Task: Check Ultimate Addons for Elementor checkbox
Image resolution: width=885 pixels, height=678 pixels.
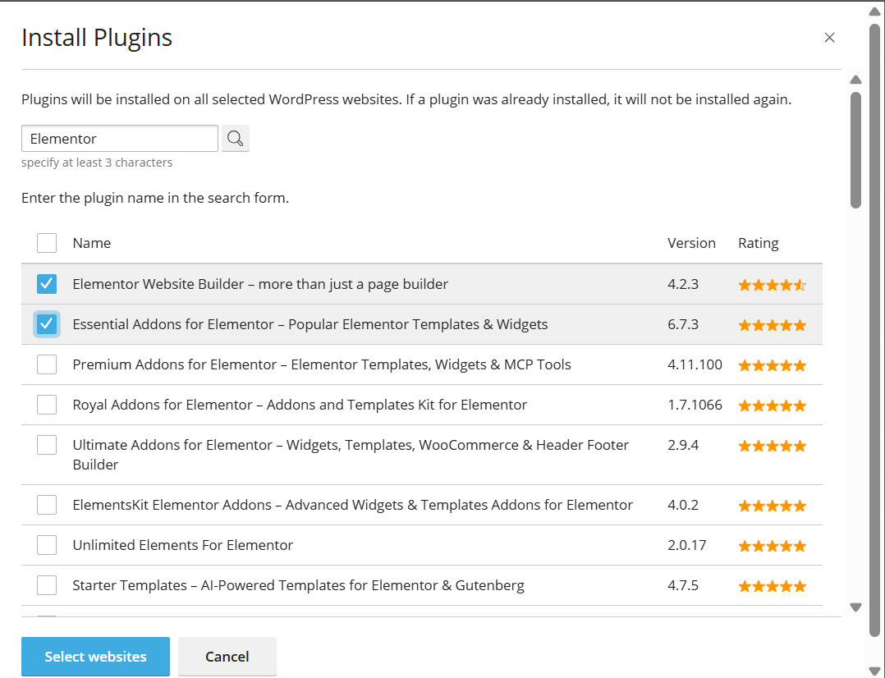Action: (x=47, y=445)
